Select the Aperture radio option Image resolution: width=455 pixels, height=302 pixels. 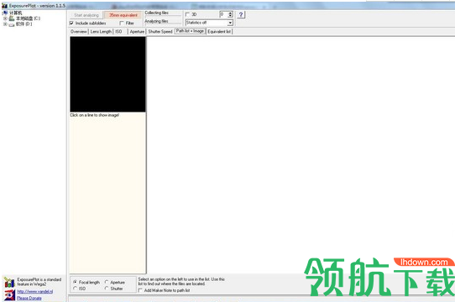(107, 282)
